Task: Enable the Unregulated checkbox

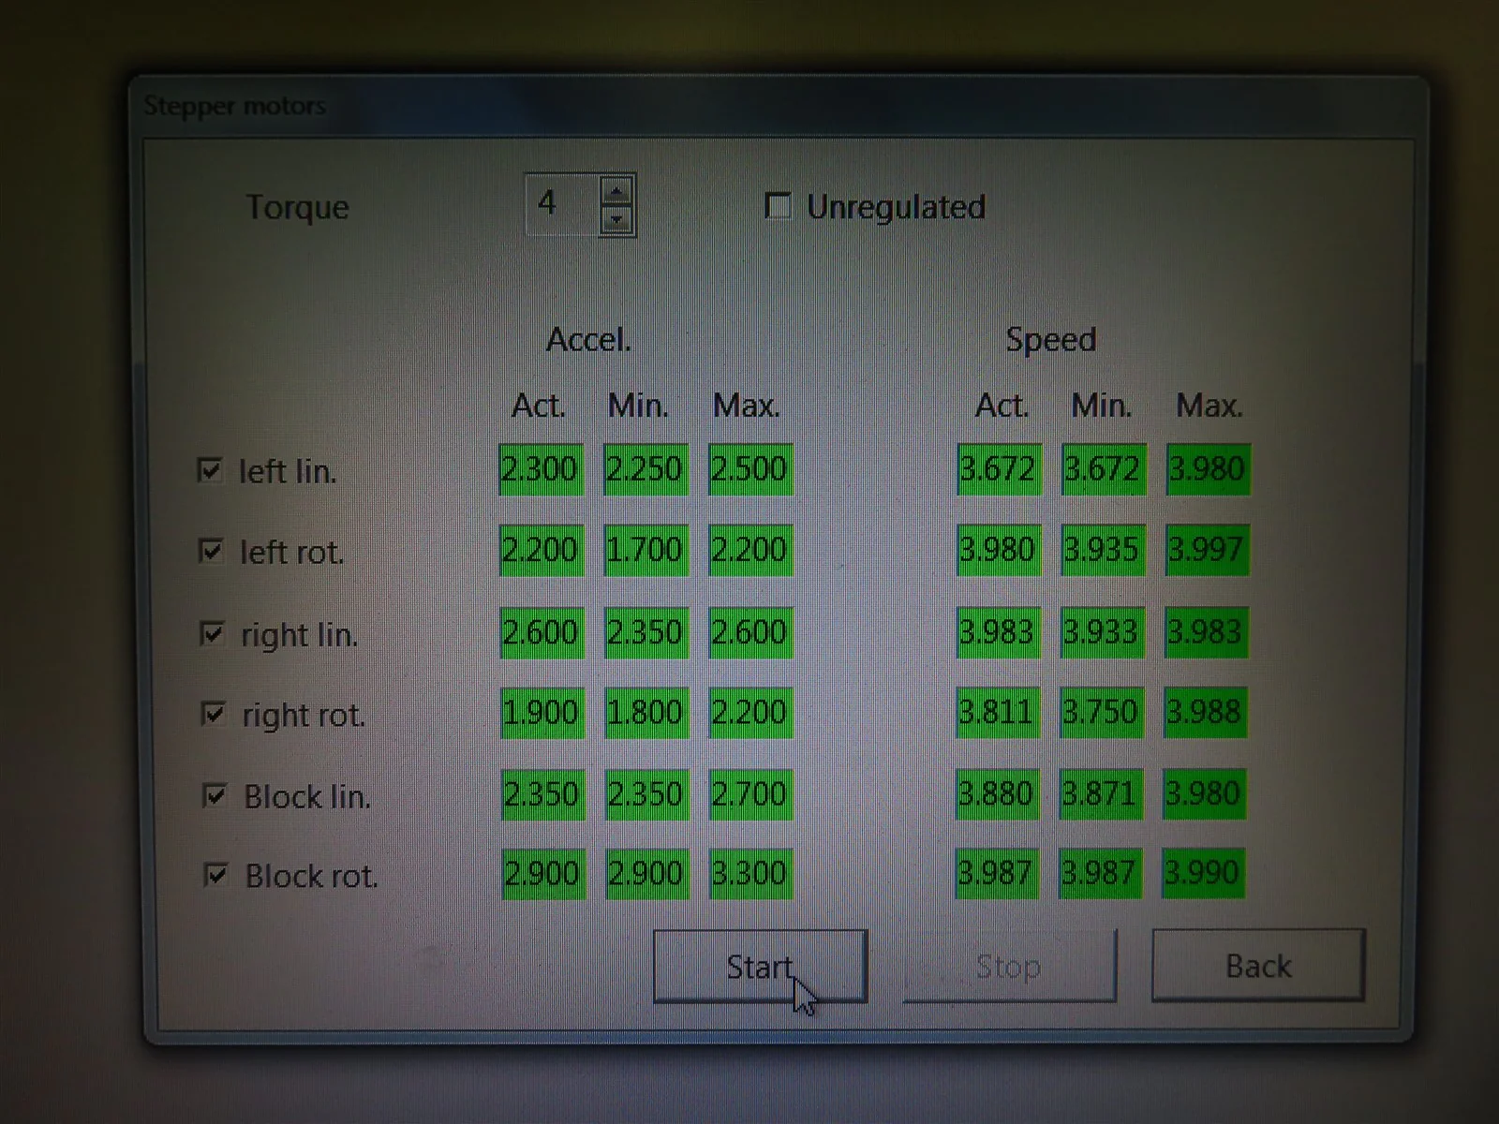Action: pyautogui.click(x=778, y=205)
